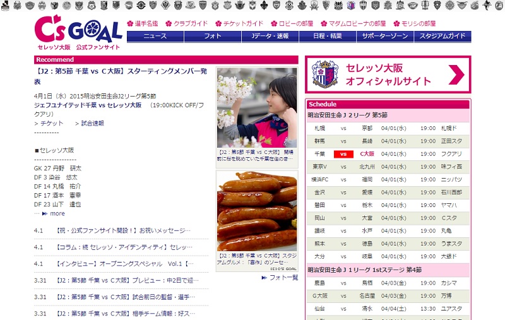Click the pink C大阪 team name in the schedule
The image size is (505, 320).
[x=367, y=154]
